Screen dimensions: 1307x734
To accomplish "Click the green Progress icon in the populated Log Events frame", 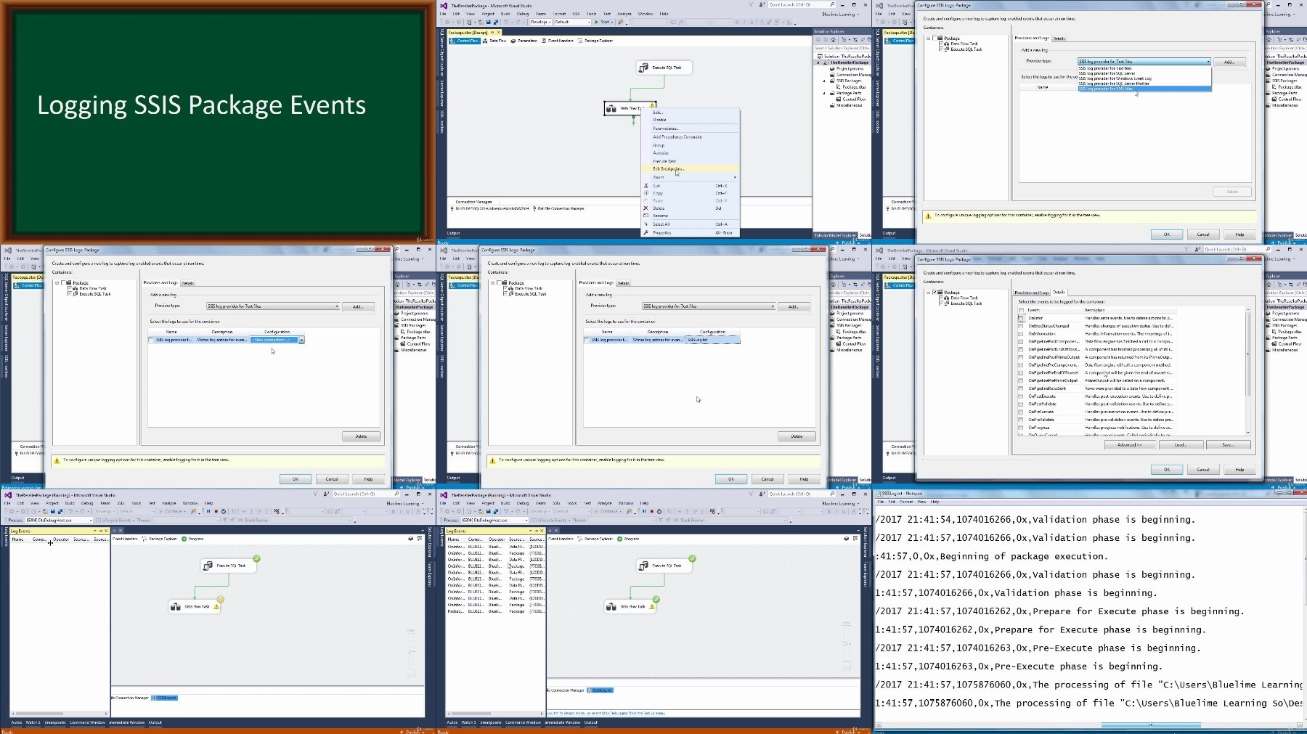I will [x=619, y=539].
